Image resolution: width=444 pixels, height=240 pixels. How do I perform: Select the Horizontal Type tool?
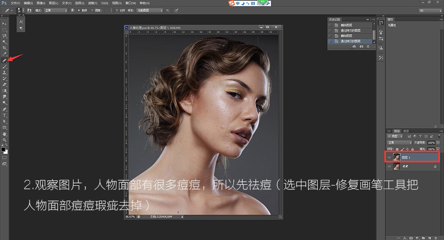tap(4, 115)
